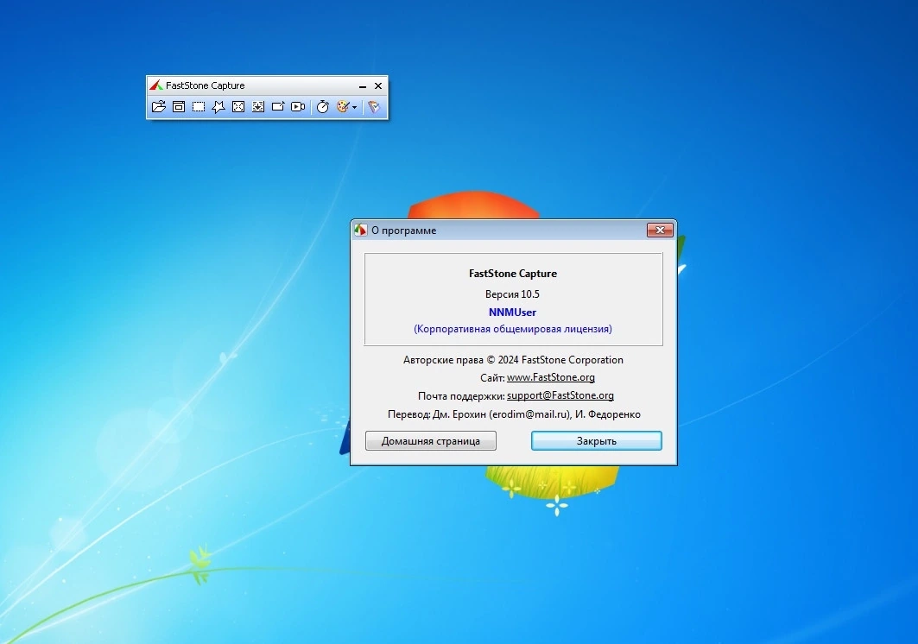Open the Settings icon in the FastStone toolbar
The height and width of the screenshot is (644, 918).
[374, 106]
